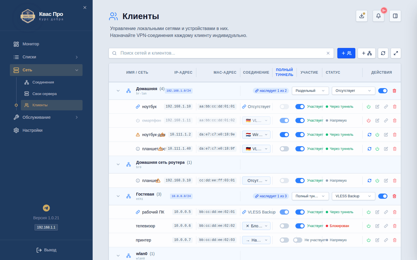Toggle the side panel layout icon
417x260 pixels.
[395, 16]
